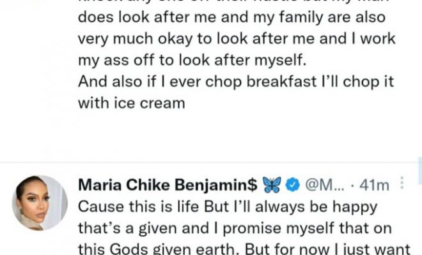Click the blank gap between the two tweets
Screen dimensions: 422x255
click(211, 143)
